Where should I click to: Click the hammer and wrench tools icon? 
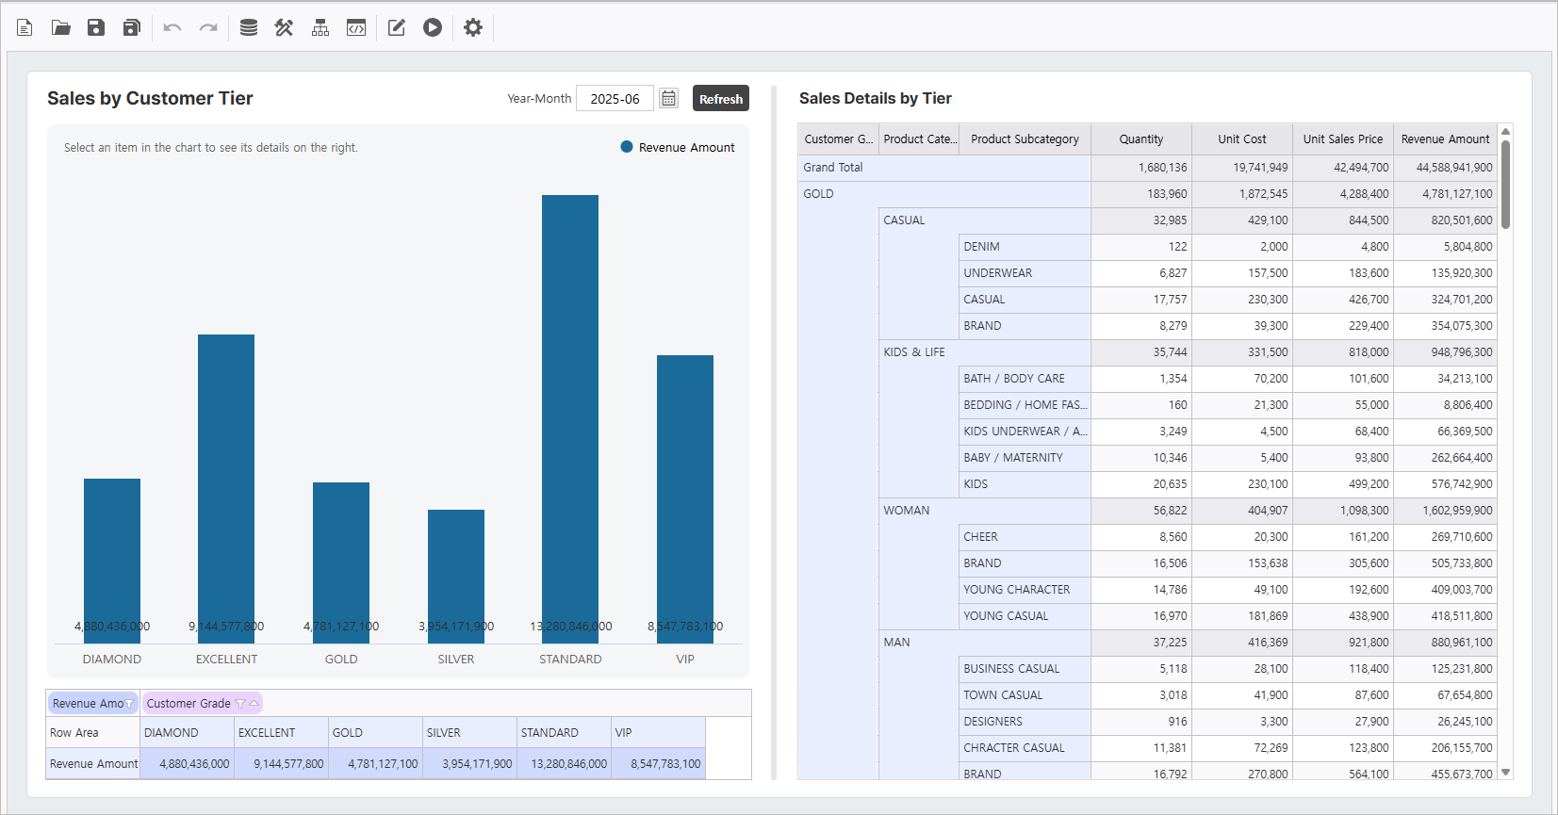pyautogui.click(x=284, y=27)
